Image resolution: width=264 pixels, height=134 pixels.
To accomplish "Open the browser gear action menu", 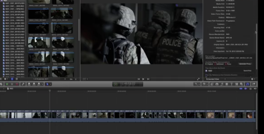I will click(x=5, y=79).
